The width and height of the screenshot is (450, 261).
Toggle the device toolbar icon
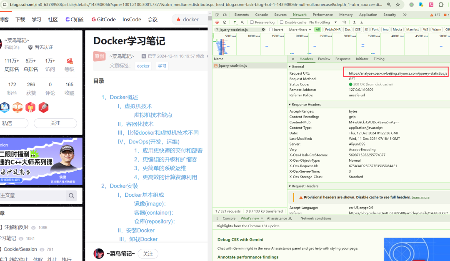coord(225,15)
